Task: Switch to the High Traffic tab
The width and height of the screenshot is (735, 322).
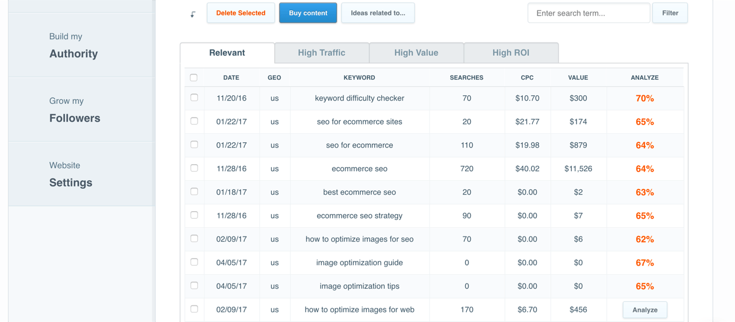Action: pyautogui.click(x=322, y=53)
